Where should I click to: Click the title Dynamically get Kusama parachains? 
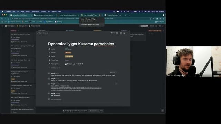coord(81,44)
